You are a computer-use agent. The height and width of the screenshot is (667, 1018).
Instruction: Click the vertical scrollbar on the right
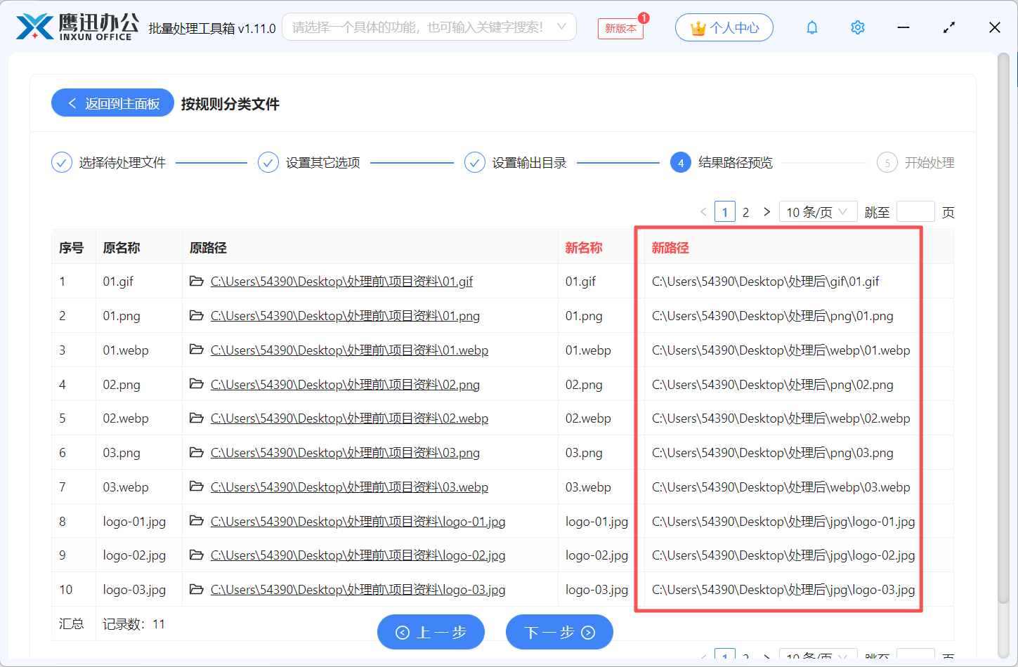point(1003,330)
